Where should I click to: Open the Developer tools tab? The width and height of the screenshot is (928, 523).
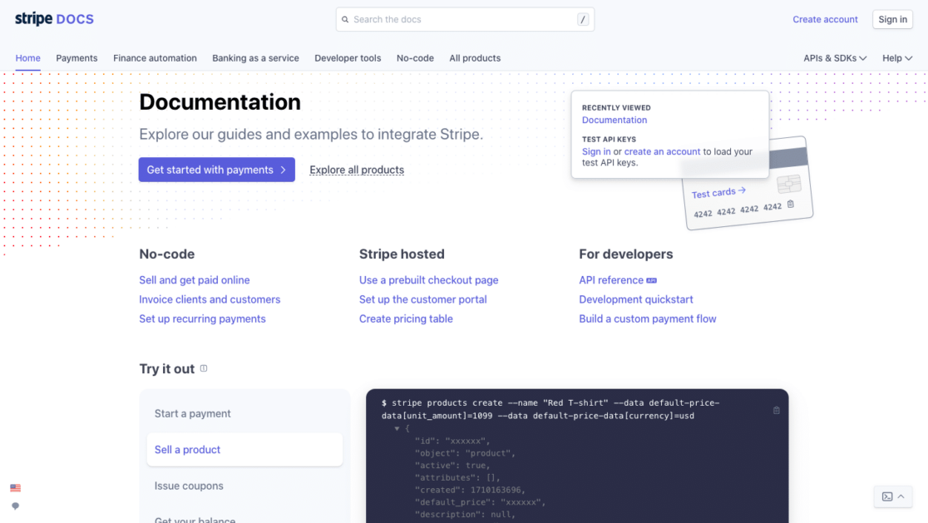[348, 58]
